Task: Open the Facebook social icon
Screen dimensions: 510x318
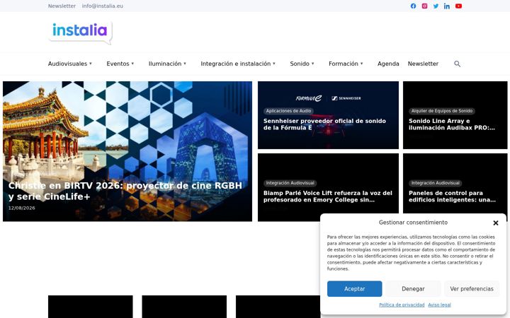Action: tap(413, 6)
